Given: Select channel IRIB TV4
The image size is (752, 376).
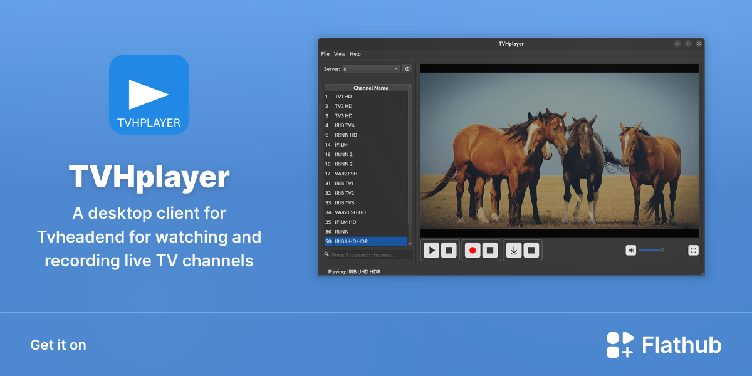Looking at the screenshot, I should 366,125.
